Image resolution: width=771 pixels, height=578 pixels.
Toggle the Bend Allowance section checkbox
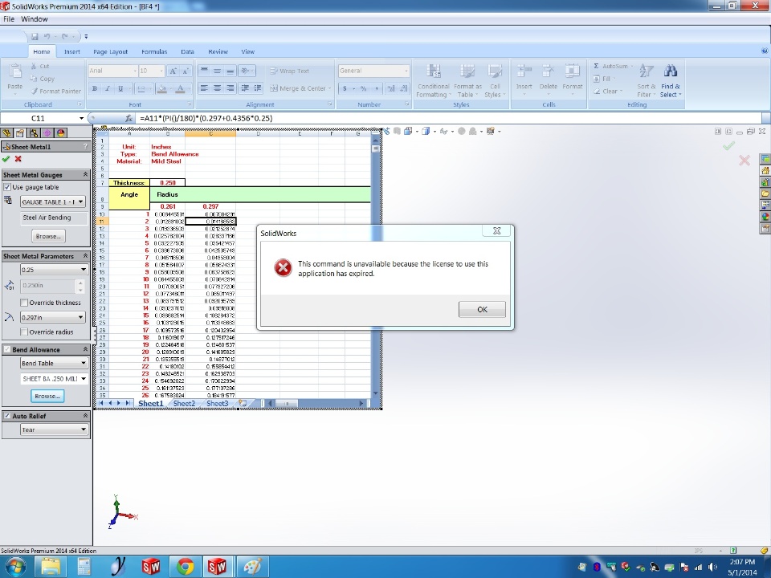point(7,349)
